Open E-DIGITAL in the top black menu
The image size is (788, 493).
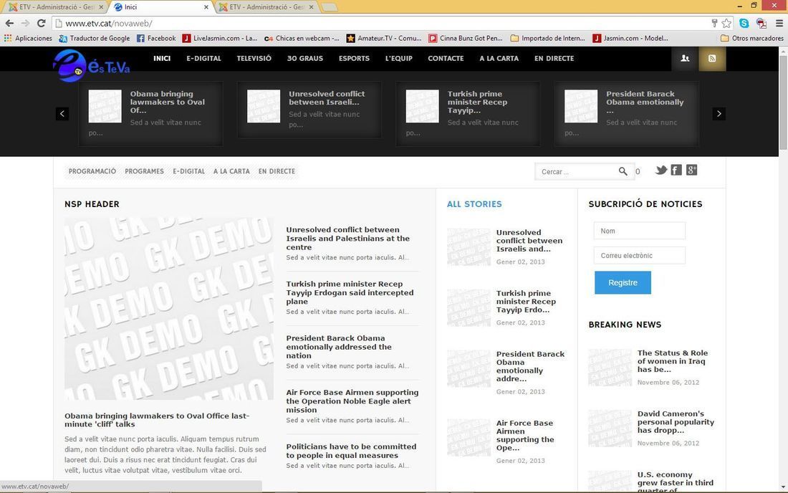pyautogui.click(x=203, y=58)
